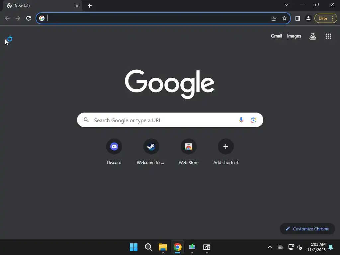Start voice search with microphone
340x255 pixels.
pos(241,120)
